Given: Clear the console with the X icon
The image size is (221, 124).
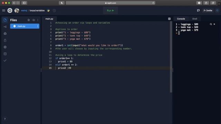Looking at the screenshot, I should [x=214, y=24].
